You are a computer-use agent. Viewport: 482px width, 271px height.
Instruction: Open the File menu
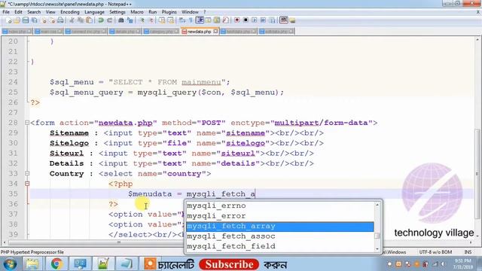point(6,12)
